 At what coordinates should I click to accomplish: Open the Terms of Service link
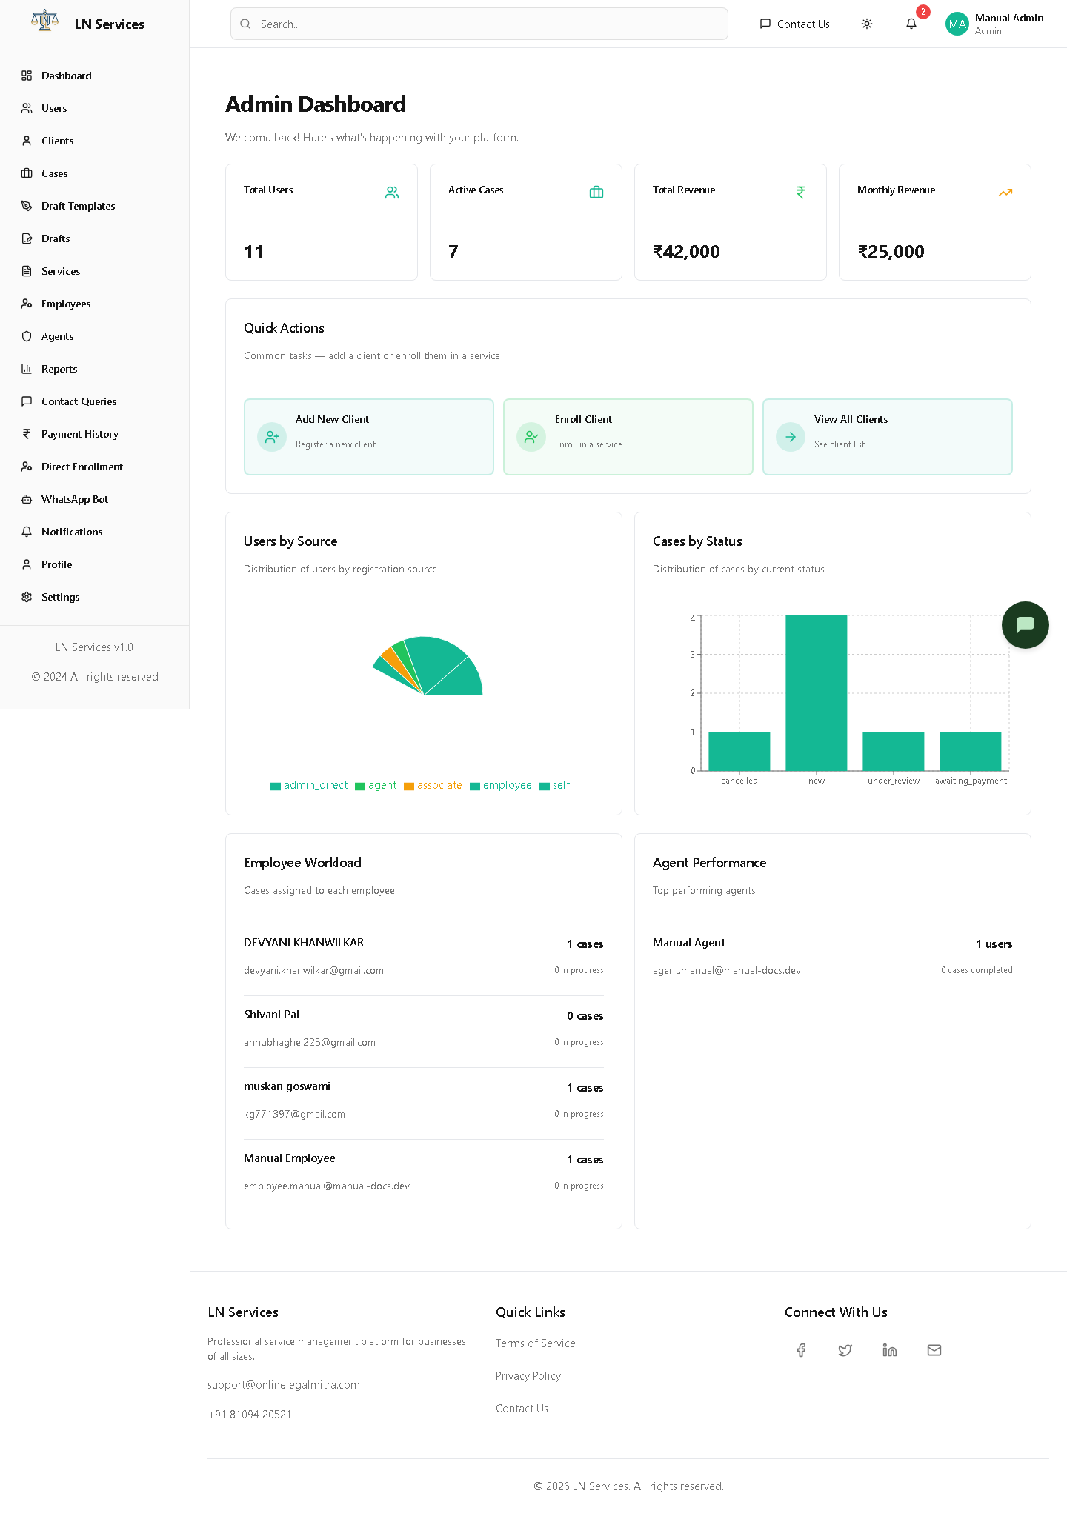click(x=536, y=1343)
